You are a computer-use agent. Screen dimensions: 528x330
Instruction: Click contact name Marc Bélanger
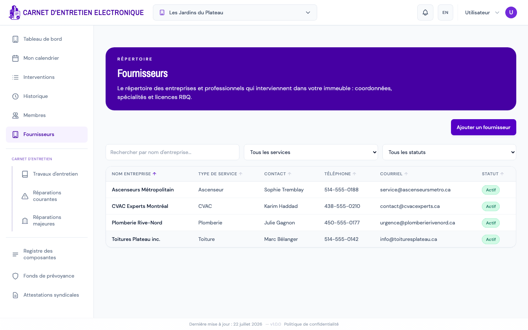(281, 239)
